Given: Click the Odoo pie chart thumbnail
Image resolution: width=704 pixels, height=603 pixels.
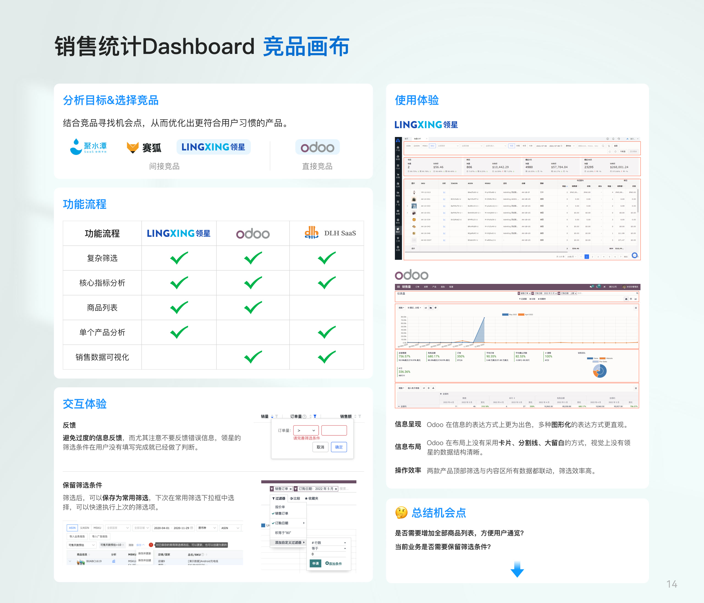Looking at the screenshot, I should pos(600,371).
